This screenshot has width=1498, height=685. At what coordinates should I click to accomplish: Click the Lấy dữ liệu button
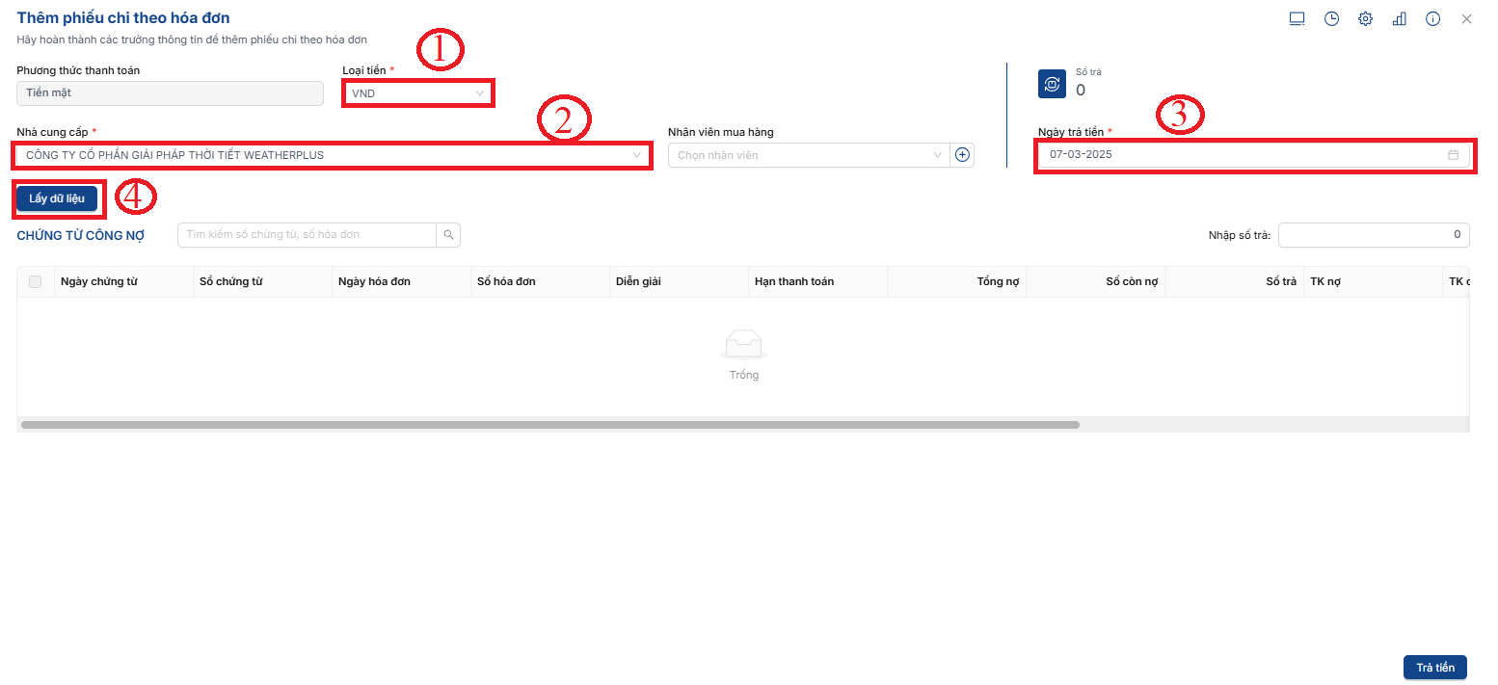(x=57, y=198)
